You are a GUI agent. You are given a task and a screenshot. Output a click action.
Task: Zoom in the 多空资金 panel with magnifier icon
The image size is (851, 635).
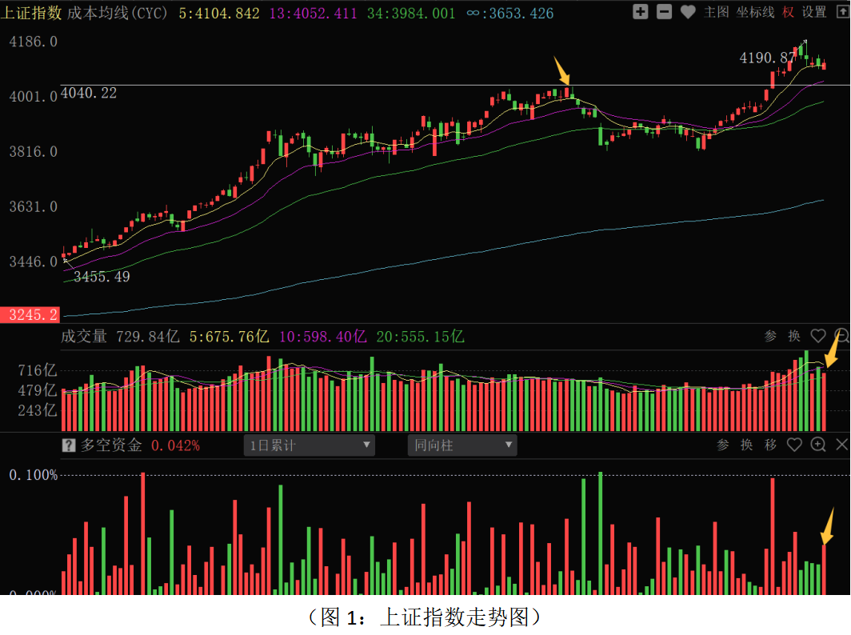coord(817,445)
